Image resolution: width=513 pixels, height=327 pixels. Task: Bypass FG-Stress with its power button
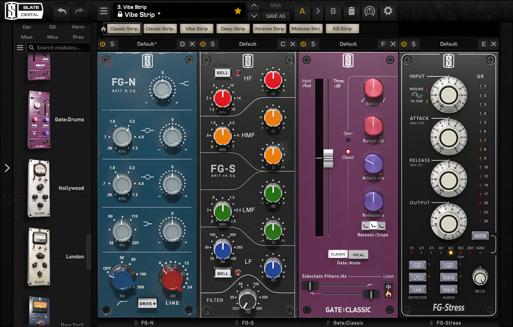click(404, 44)
